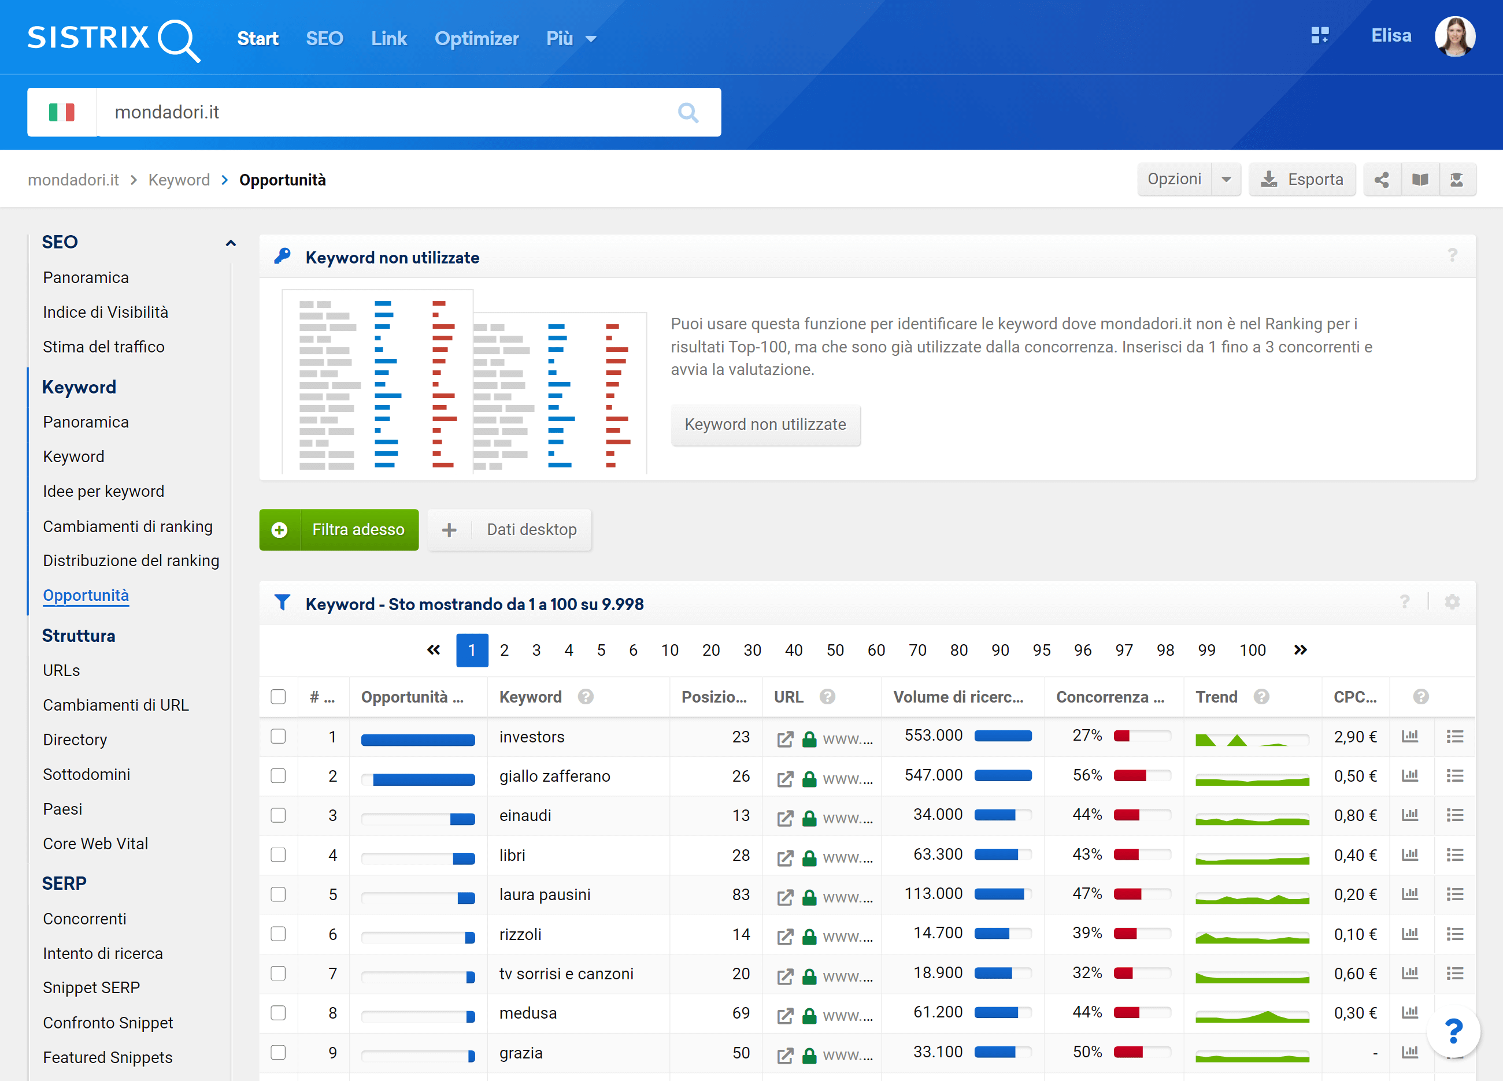Open SERP list icon for investors row
1503x1081 pixels.
(x=1454, y=736)
